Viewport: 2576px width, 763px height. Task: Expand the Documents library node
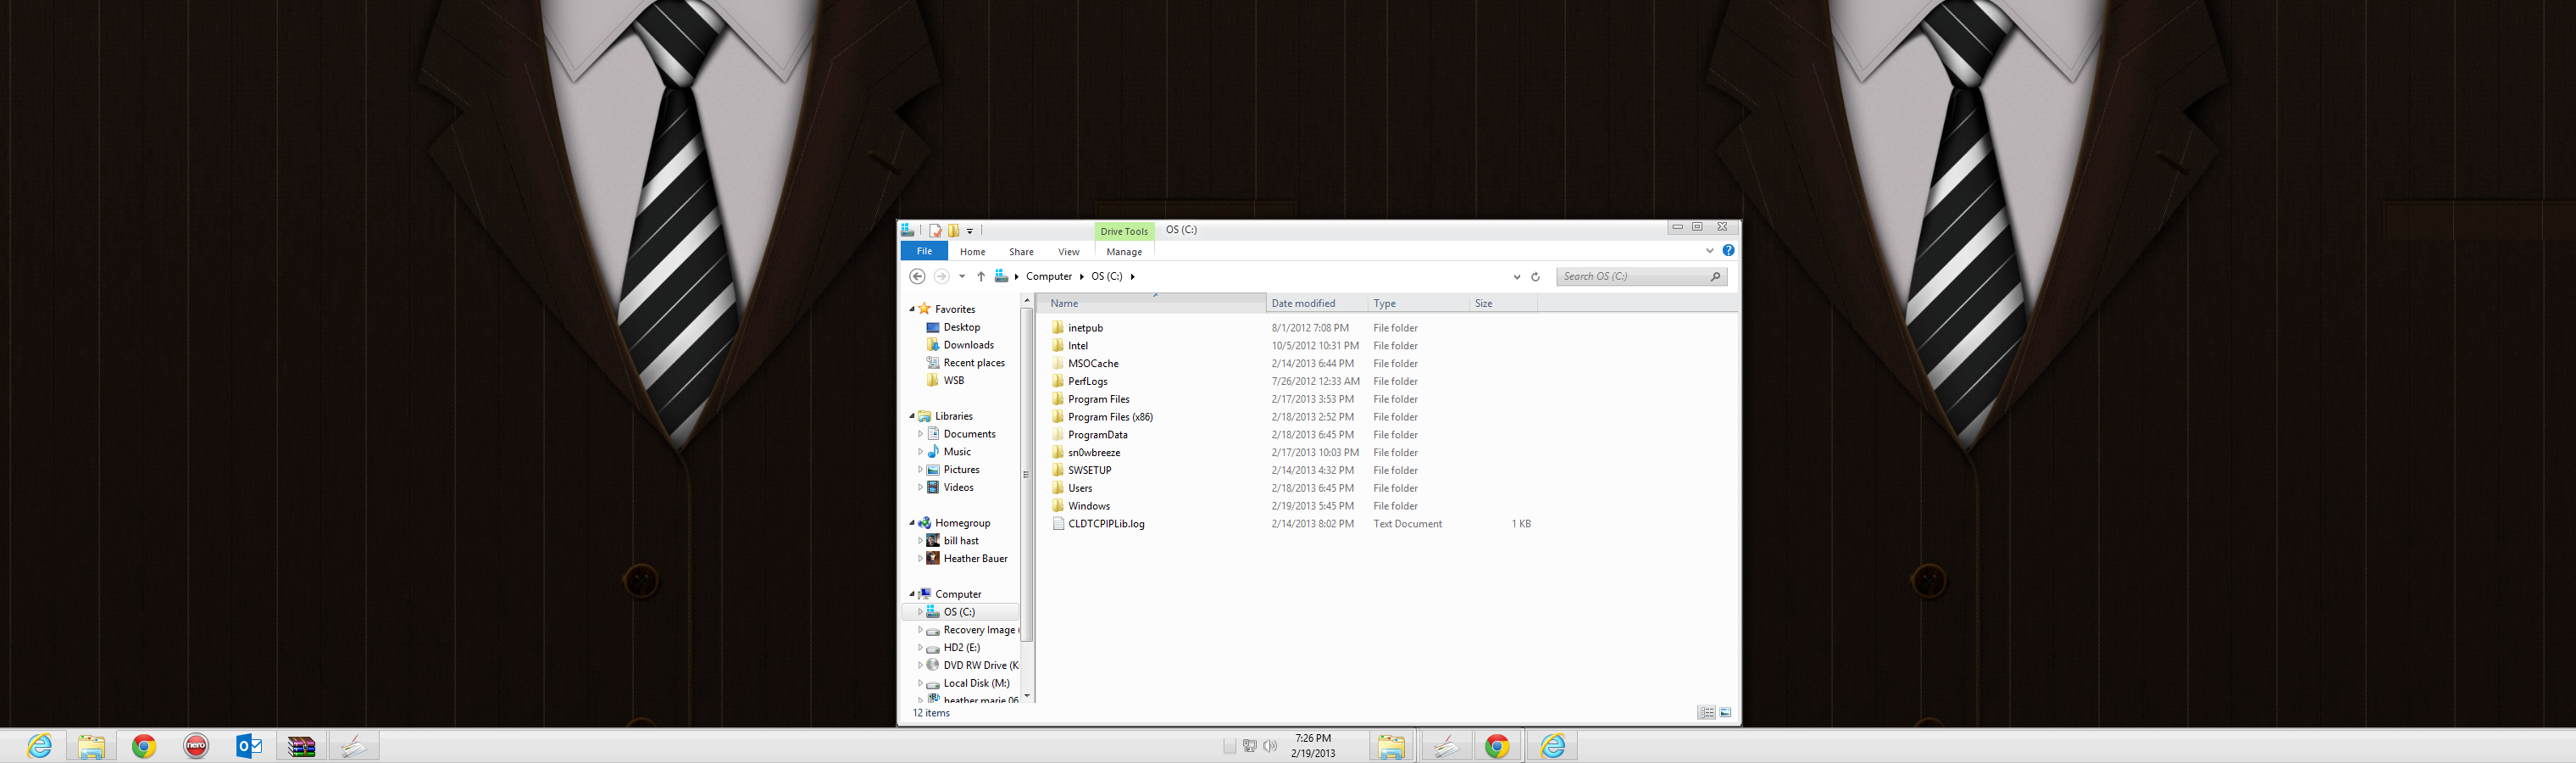(x=920, y=434)
